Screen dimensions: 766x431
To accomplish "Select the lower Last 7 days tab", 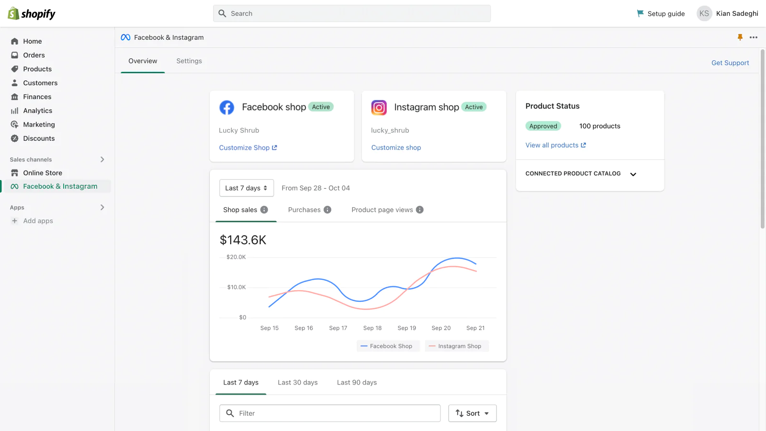I will 241,383.
